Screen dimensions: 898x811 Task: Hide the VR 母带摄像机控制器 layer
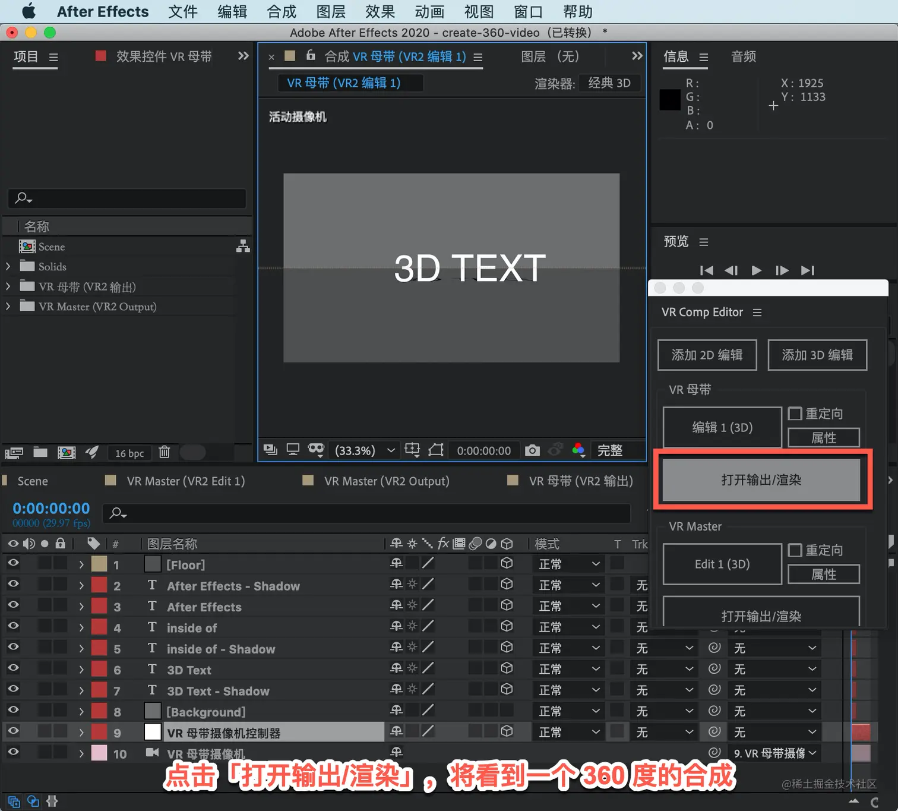click(13, 731)
